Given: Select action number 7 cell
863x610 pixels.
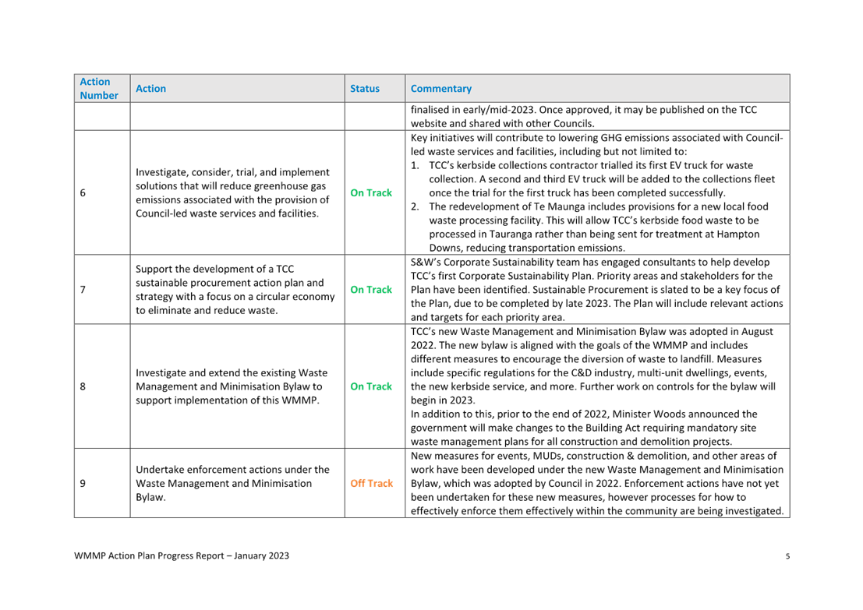Looking at the screenshot, I should coord(102,289).
